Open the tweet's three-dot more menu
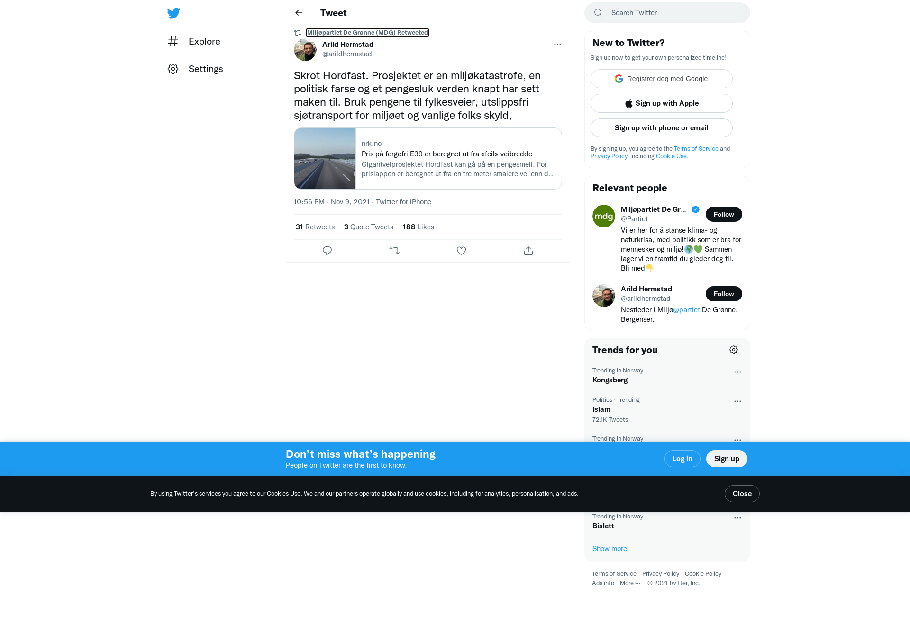Image resolution: width=910 pixels, height=626 pixels. (557, 45)
